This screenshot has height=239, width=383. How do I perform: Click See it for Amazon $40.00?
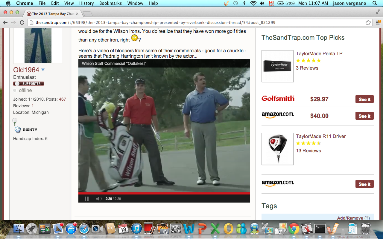coord(364,116)
